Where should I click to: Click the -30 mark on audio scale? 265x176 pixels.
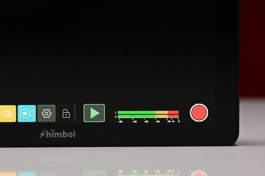[146, 121]
